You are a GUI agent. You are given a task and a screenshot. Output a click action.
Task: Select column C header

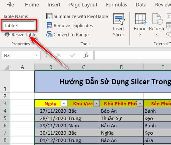point(84,67)
